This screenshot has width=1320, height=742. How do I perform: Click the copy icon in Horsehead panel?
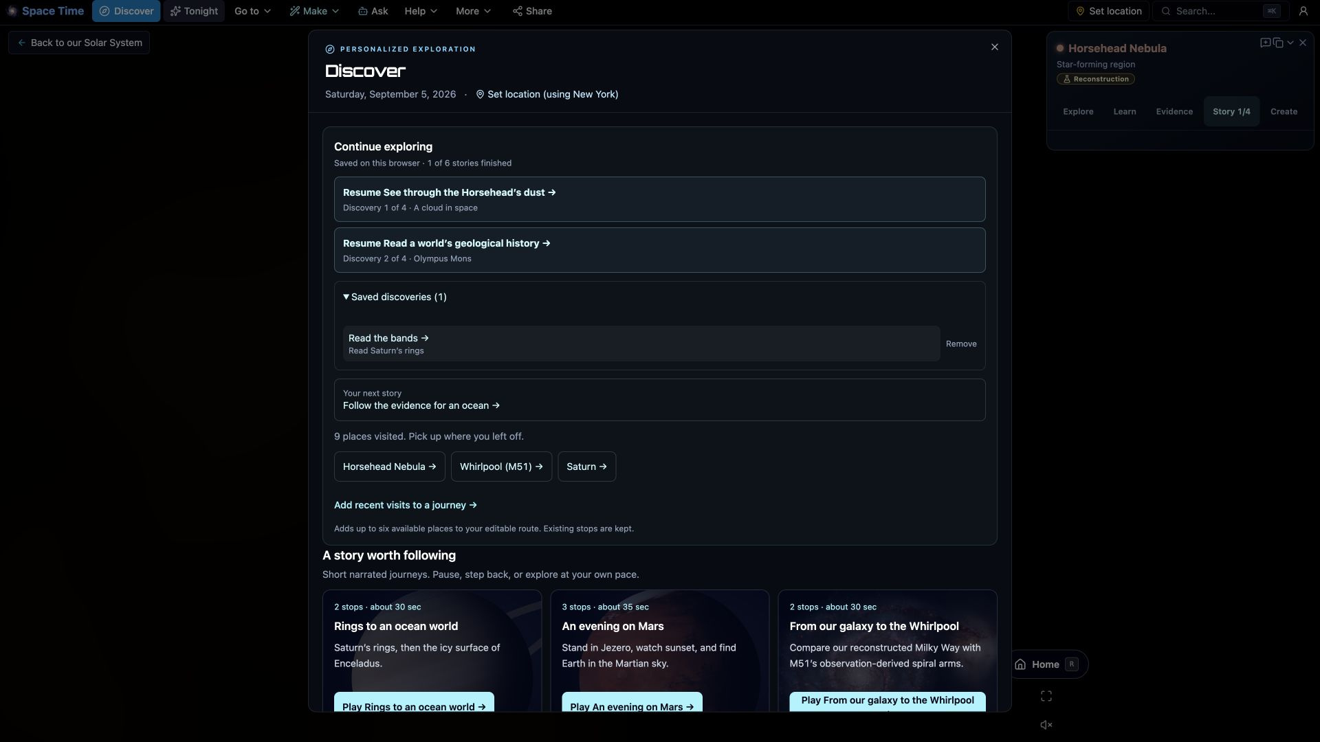click(1278, 43)
